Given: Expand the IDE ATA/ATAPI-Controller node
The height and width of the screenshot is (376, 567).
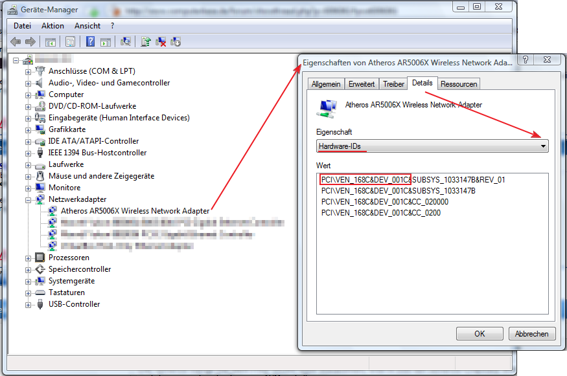Looking at the screenshot, I should pos(29,142).
